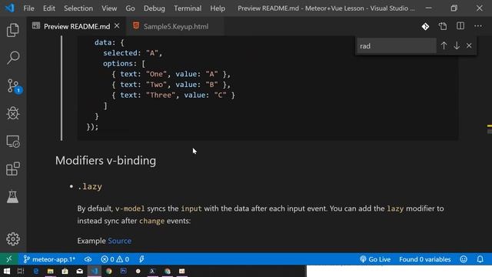Follow the Source link after Example
The width and height of the screenshot is (492, 277).
[x=120, y=241]
